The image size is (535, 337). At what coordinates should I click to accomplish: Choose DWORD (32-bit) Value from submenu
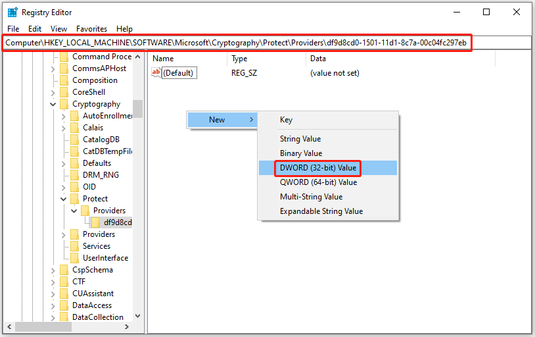coord(328,168)
